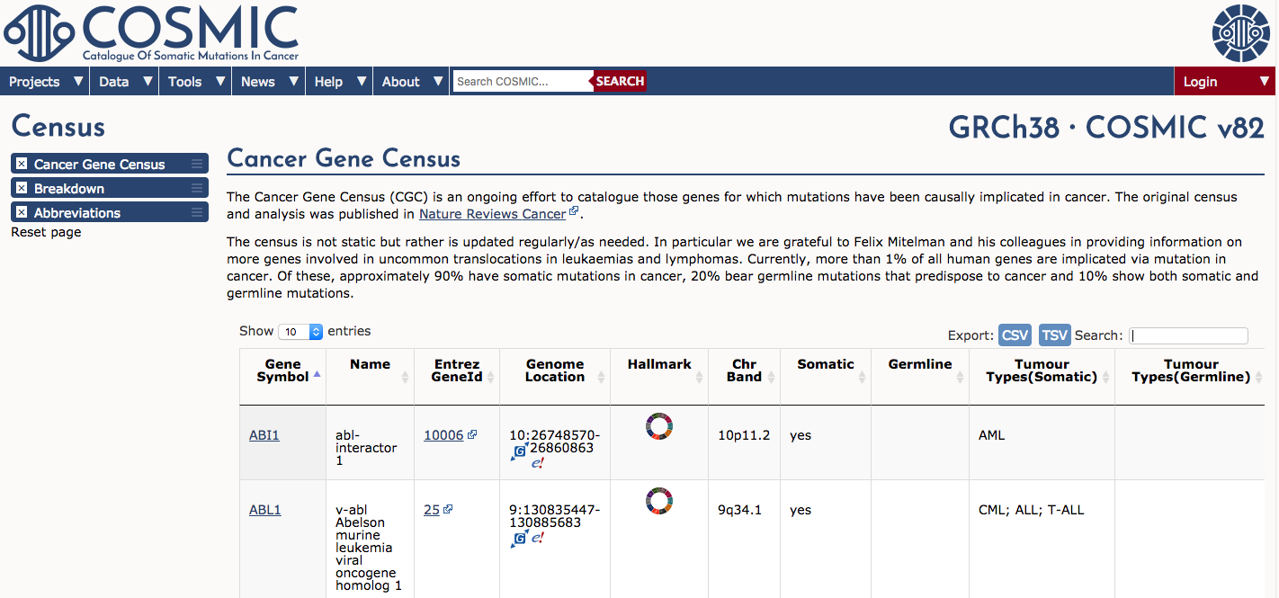Sort by Somatic column
Screen dimensions: 1279x598
[x=826, y=376]
